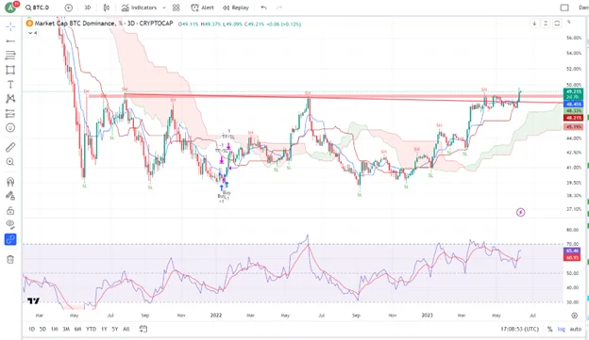
Task: Select the ruler measure tool
Action: pos(10,147)
